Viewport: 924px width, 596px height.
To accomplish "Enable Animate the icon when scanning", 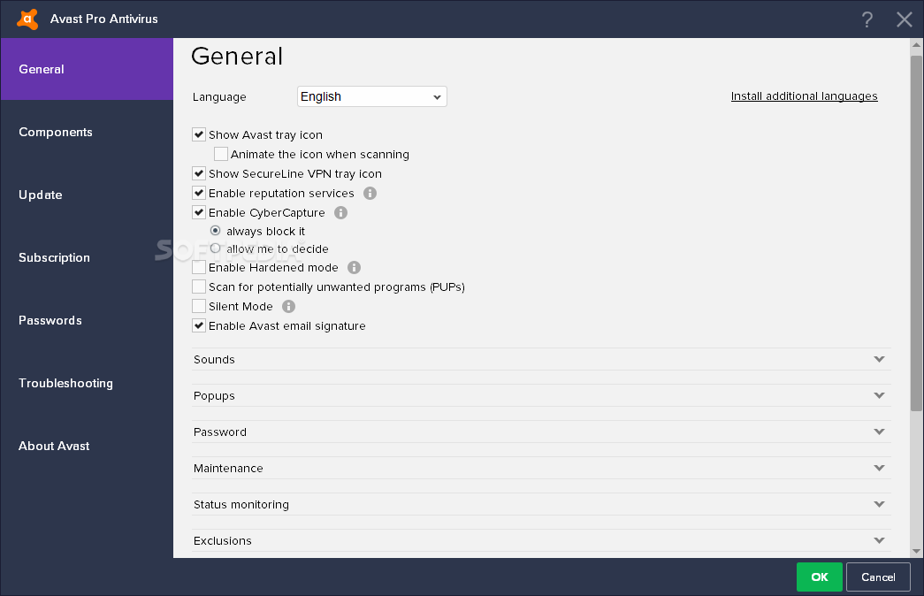I will pyautogui.click(x=221, y=154).
